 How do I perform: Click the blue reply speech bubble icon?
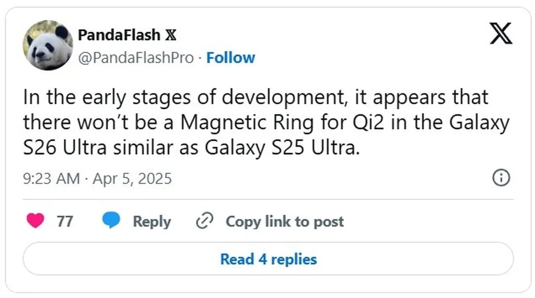coord(111,221)
